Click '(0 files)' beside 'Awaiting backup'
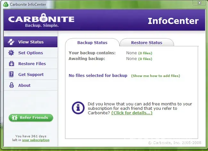208x151 pixels. click(145, 59)
